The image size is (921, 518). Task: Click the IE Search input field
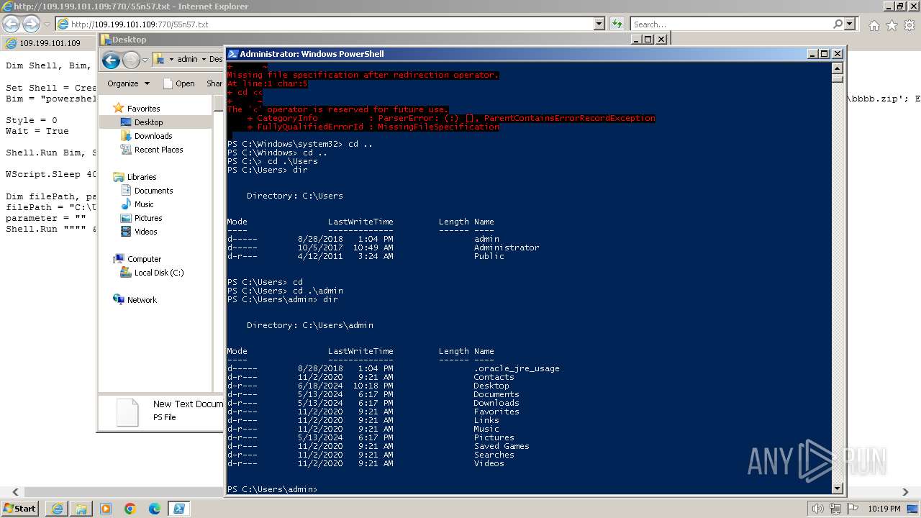point(731,24)
